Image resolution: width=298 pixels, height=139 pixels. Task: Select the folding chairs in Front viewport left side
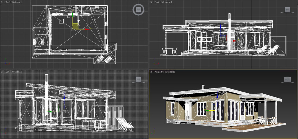pyautogui.click(x=169, y=51)
